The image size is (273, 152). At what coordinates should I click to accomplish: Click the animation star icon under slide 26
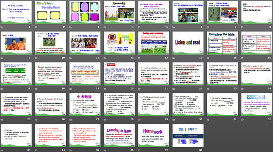coord(36,119)
